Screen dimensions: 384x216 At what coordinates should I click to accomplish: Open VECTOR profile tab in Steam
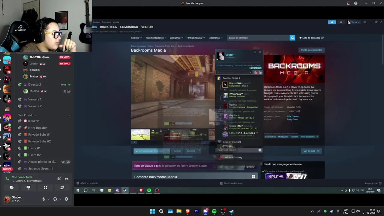pos(147,27)
